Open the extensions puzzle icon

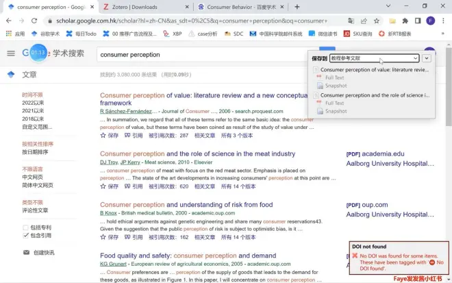click(405, 21)
